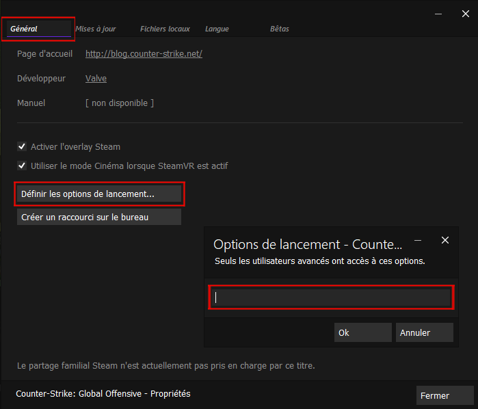Click 'Seuls les utilisateurs avancés' subtitle text
478x409 pixels.
[320, 261]
